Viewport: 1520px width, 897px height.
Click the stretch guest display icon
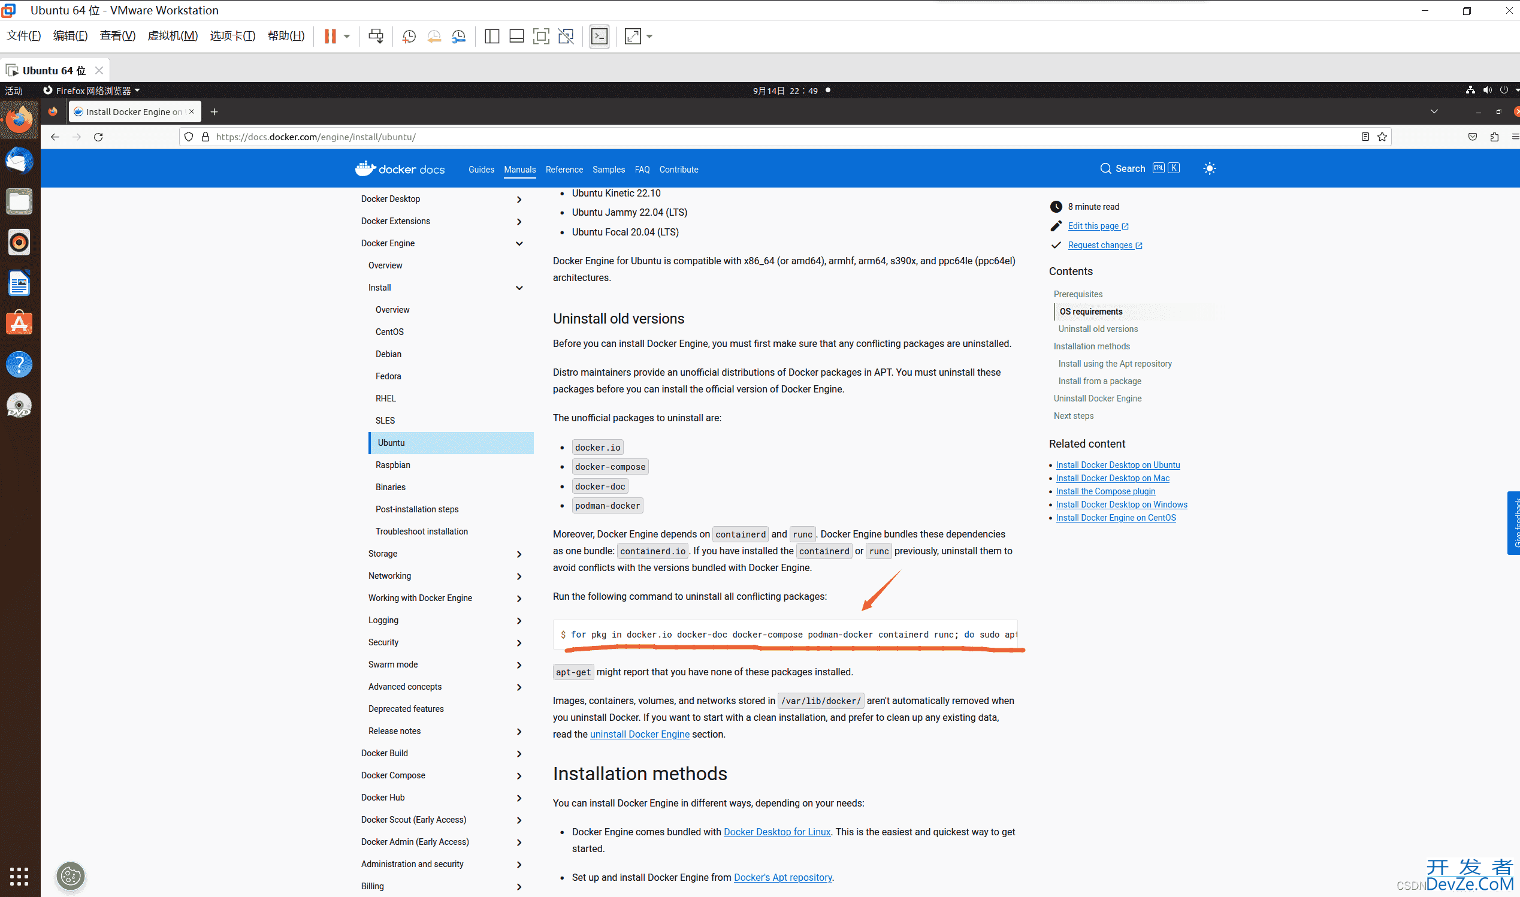point(633,37)
